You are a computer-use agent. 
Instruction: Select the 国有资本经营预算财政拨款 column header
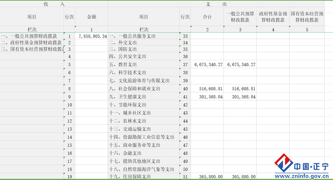307,17
